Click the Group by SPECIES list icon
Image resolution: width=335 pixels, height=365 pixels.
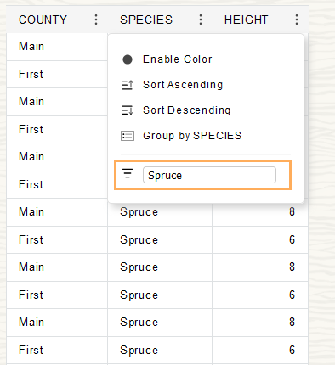(x=128, y=136)
